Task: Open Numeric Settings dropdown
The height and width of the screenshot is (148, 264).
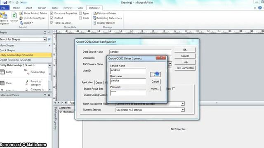Action: pyautogui.click(x=182, y=110)
